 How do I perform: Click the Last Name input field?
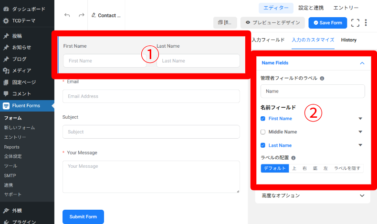pos(198,61)
